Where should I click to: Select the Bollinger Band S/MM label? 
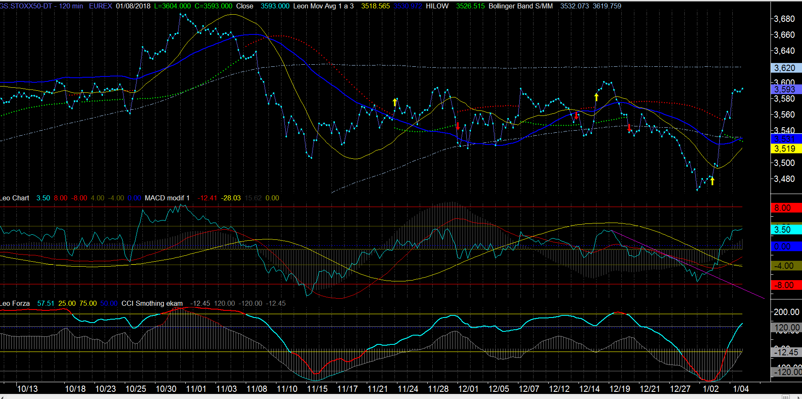(521, 6)
